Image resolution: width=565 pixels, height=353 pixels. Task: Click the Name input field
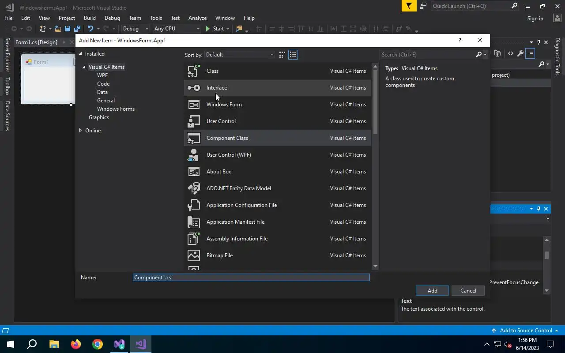click(x=251, y=278)
